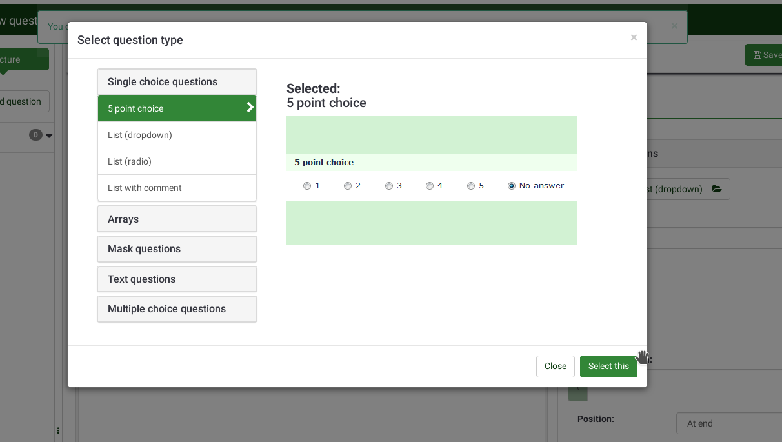Click the chevron arrow on 5 point choice

coord(250,108)
